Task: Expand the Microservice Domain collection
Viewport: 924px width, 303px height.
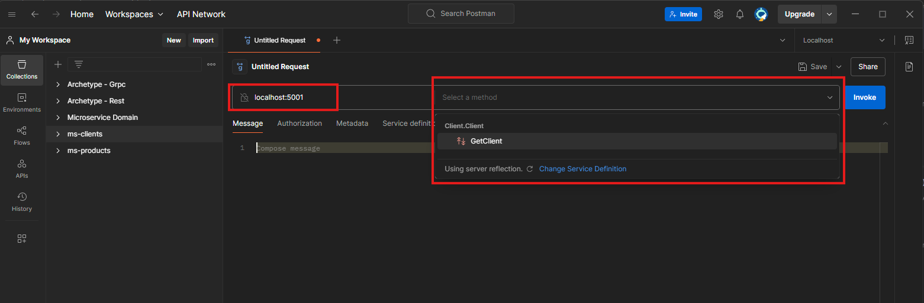Action: (x=58, y=118)
